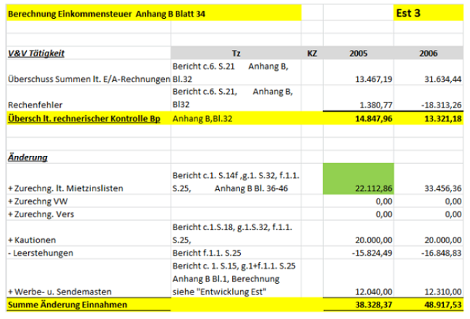Click the 'KZ' column header cell

click(312, 53)
